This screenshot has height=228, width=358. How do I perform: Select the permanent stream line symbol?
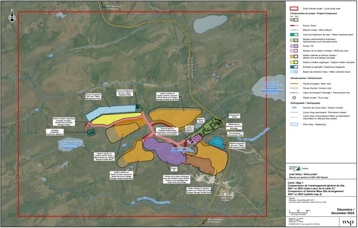294,112
